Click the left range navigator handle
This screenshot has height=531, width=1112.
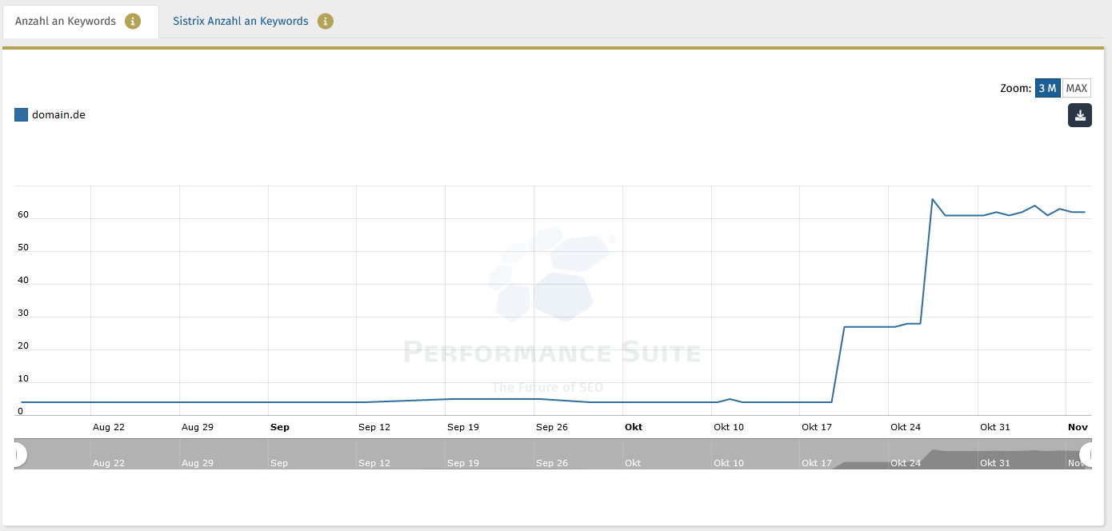(x=18, y=454)
